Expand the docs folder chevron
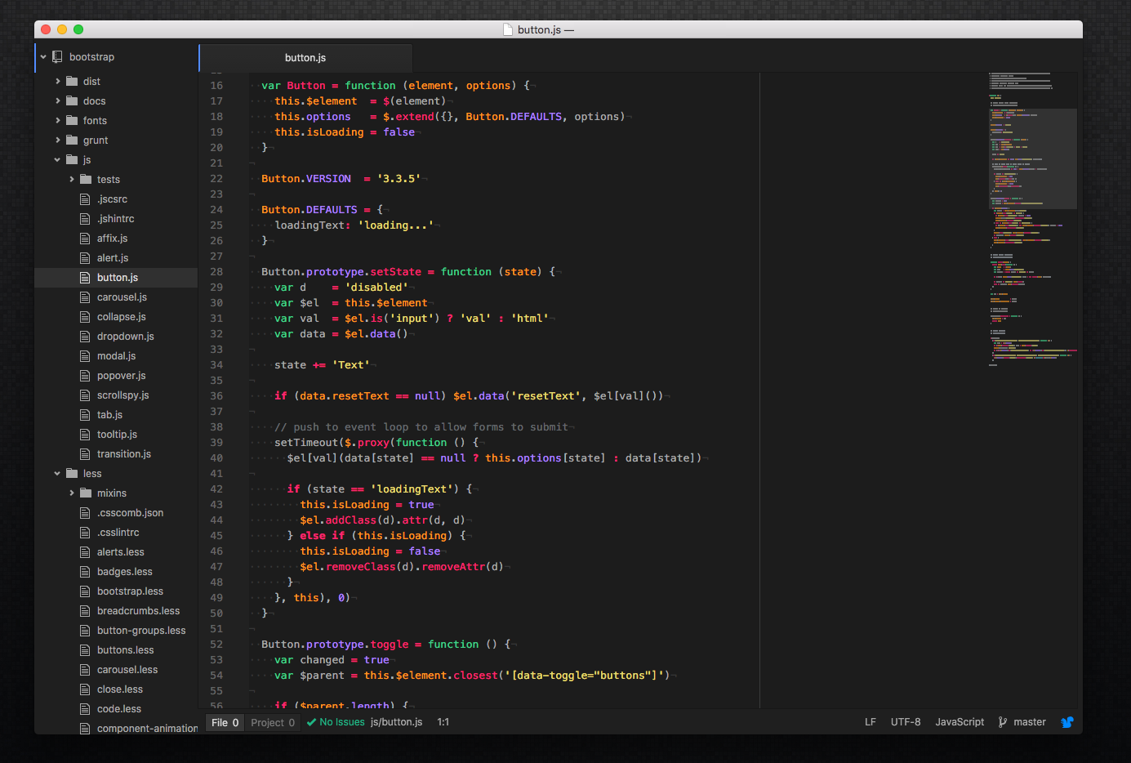 [x=58, y=101]
